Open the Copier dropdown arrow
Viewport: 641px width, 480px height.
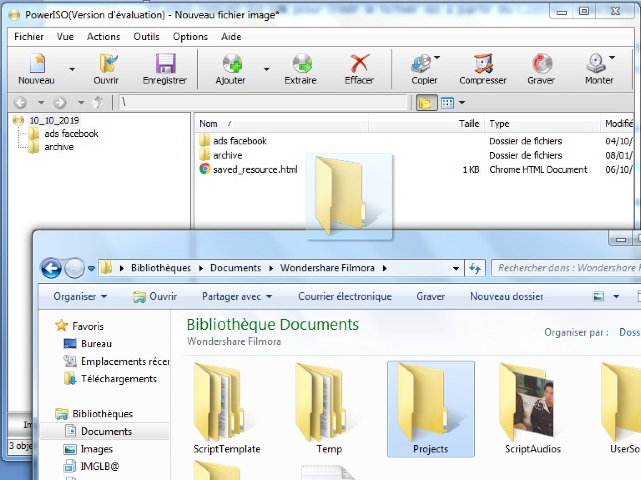(x=437, y=58)
